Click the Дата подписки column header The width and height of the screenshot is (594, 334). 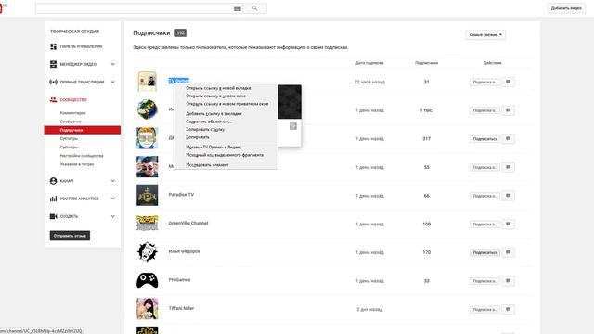(x=369, y=63)
